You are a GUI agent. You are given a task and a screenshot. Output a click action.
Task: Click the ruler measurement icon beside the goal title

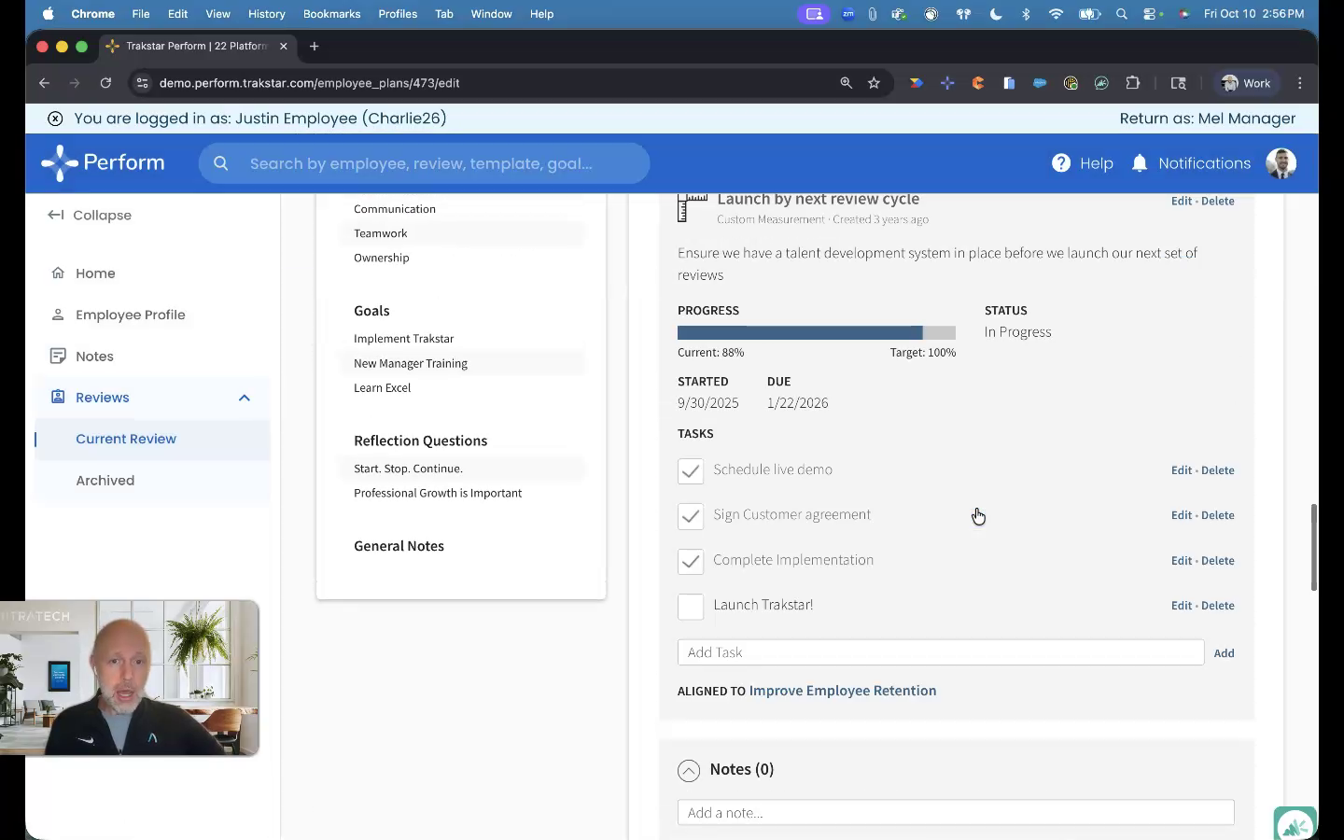(693, 208)
